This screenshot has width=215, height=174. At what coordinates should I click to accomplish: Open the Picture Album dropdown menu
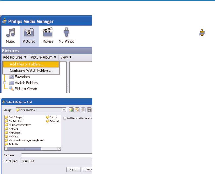(x=43, y=57)
